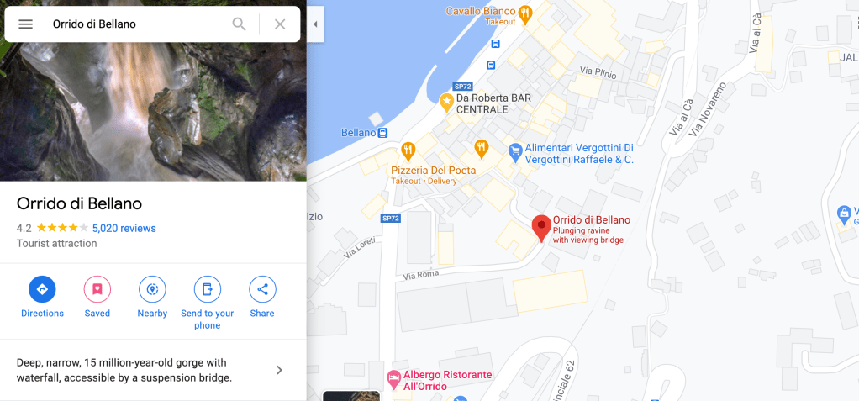Select Pizzeria Del Poeta restaurant marker
859x401 pixels.
point(408,149)
